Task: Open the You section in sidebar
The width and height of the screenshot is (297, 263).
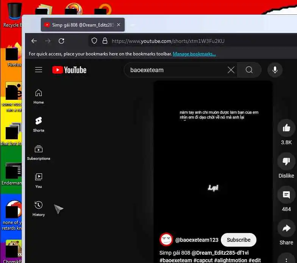Action: [39, 181]
